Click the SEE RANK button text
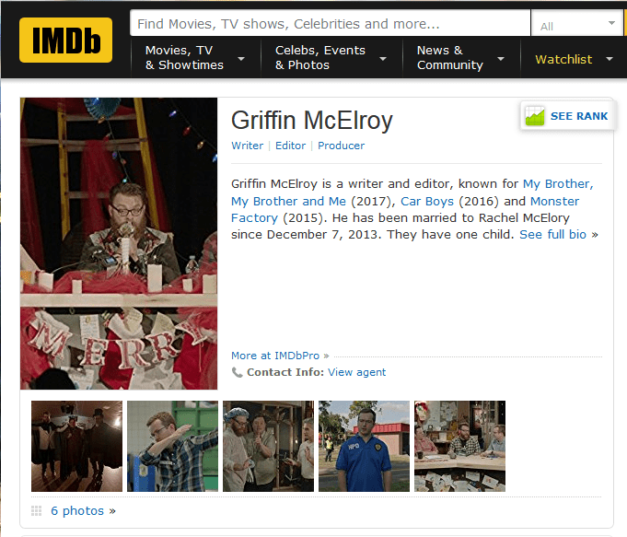 click(579, 116)
